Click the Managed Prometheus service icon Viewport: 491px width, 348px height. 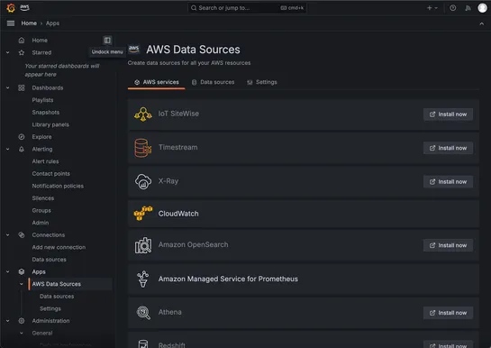pos(142,279)
